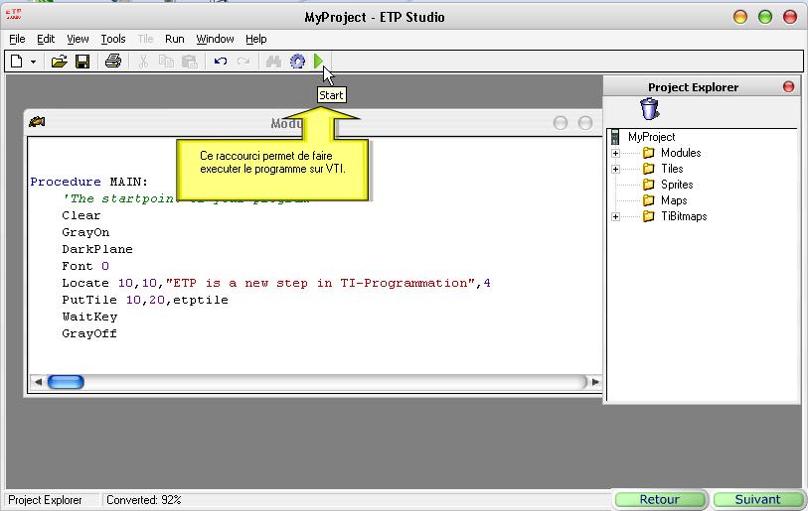808x511 pixels.
Task: Select MyProject root in tree
Action: 651,137
